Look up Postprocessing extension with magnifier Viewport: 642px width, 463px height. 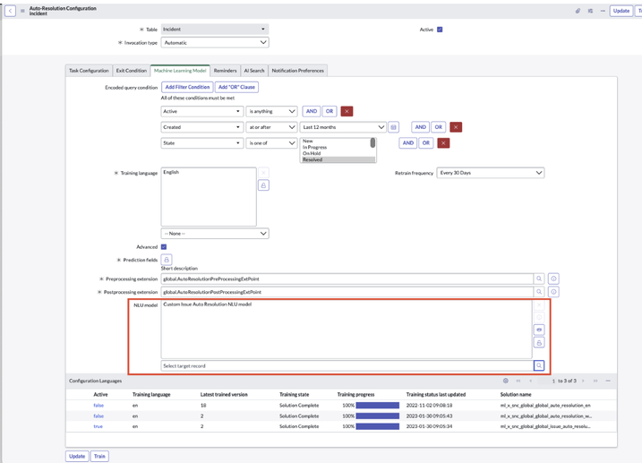coord(539,292)
